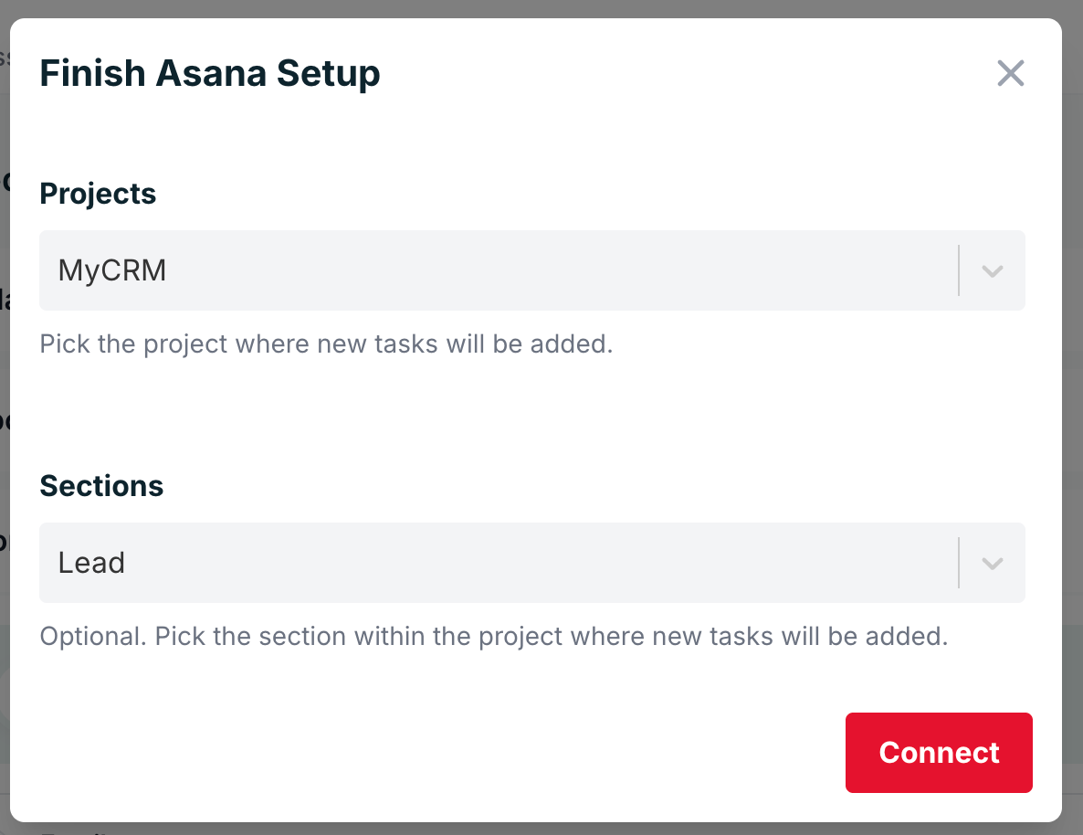Click the Projects field label

click(x=98, y=193)
